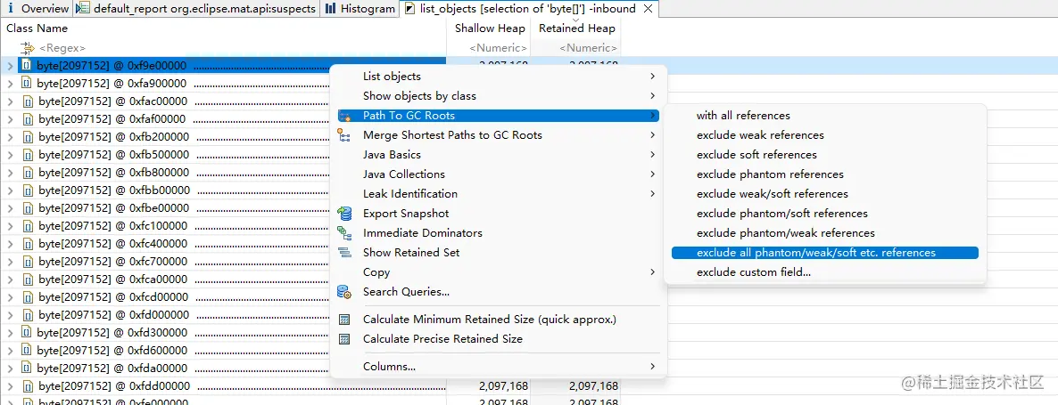
Task: Switch to the Histogram tab
Action: (x=360, y=9)
